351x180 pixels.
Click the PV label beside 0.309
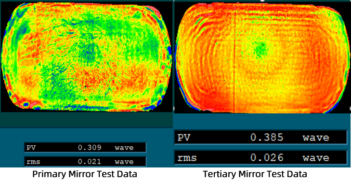point(30,148)
